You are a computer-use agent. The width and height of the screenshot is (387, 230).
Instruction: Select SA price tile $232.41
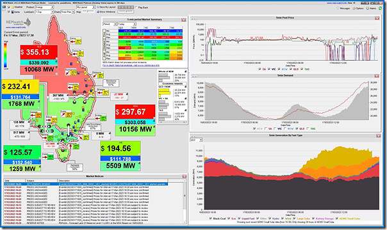pyautogui.click(x=21, y=87)
